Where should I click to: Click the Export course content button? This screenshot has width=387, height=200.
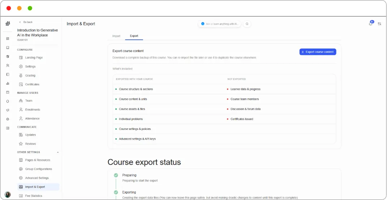coord(318,52)
